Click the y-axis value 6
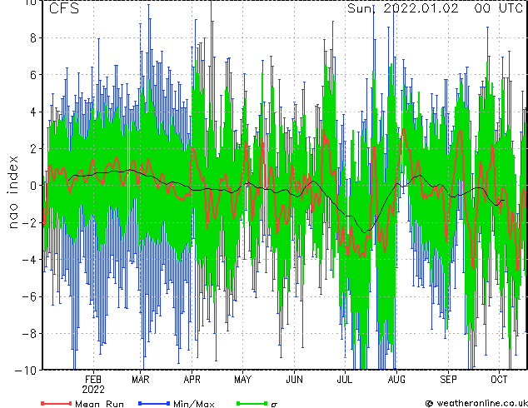The width and height of the screenshot is (528, 408). tap(33, 75)
